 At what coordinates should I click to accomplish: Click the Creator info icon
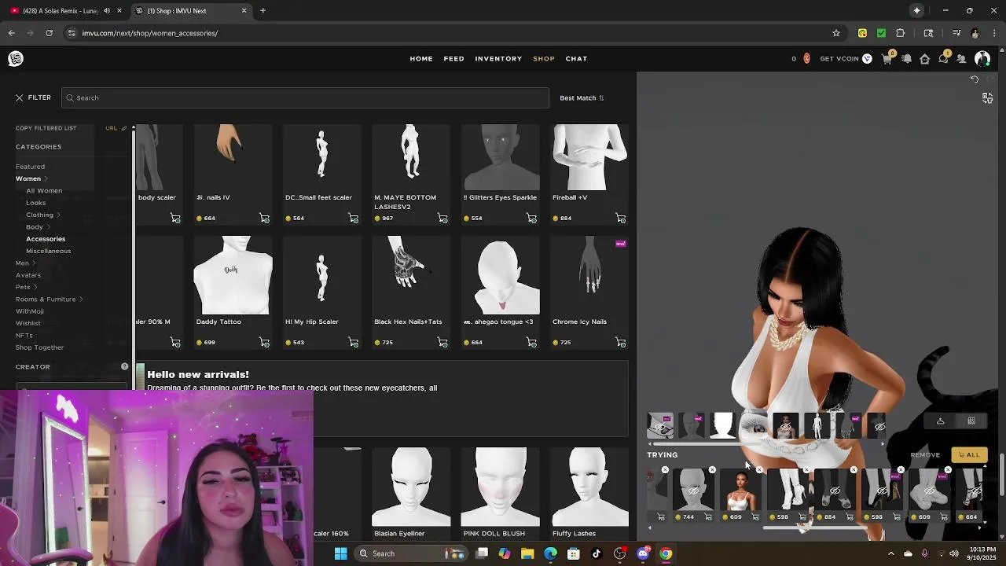click(124, 366)
